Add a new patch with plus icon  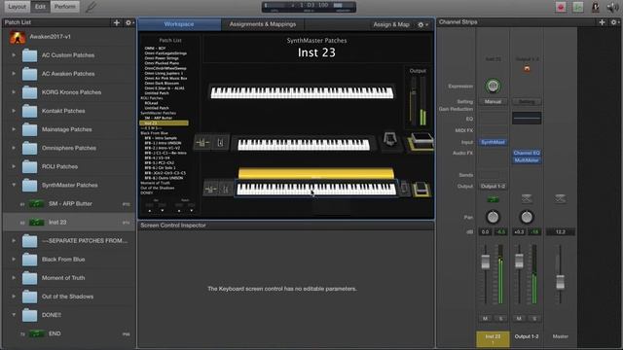coord(117,22)
